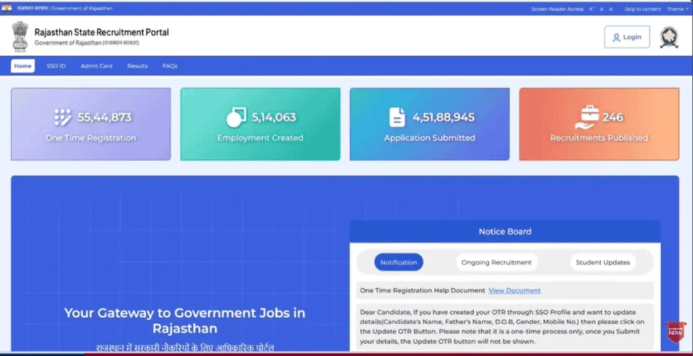This screenshot has width=693, height=356.
Task: Click the document icon on Application Submitted card
Action: click(397, 117)
